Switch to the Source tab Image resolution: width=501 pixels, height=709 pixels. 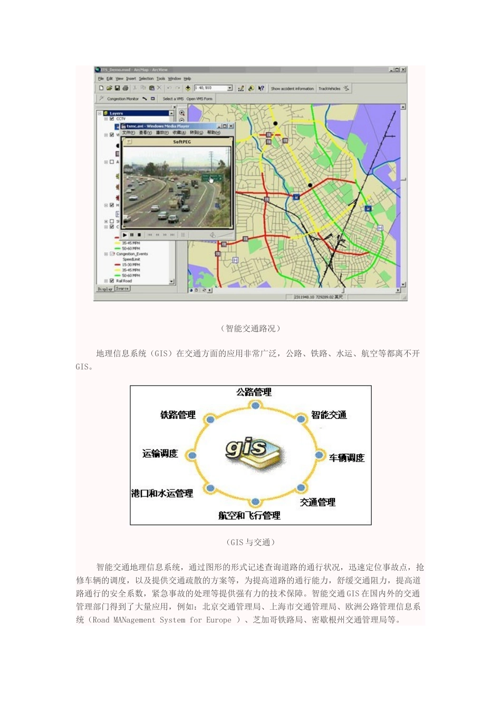click(122, 289)
